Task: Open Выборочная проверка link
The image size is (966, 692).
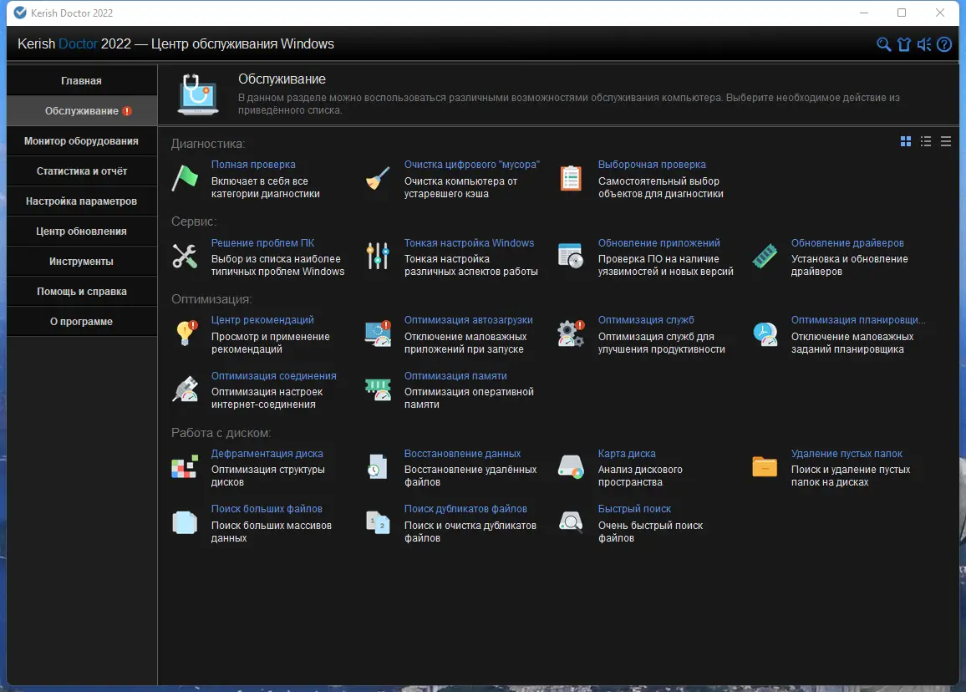Action: tap(652, 165)
